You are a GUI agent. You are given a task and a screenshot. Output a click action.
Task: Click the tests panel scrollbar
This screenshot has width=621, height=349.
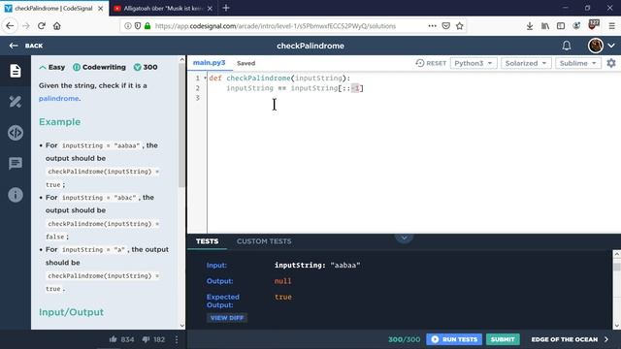(x=617, y=267)
